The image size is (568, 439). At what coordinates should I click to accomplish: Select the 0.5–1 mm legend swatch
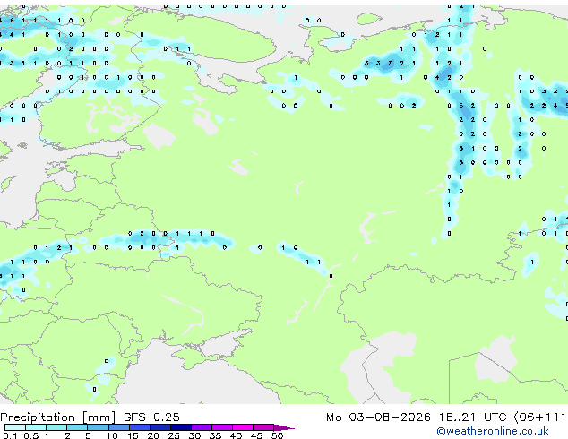[36, 427]
